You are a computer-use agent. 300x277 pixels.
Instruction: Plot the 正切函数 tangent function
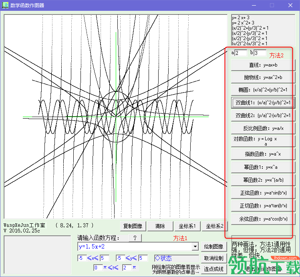263,206
